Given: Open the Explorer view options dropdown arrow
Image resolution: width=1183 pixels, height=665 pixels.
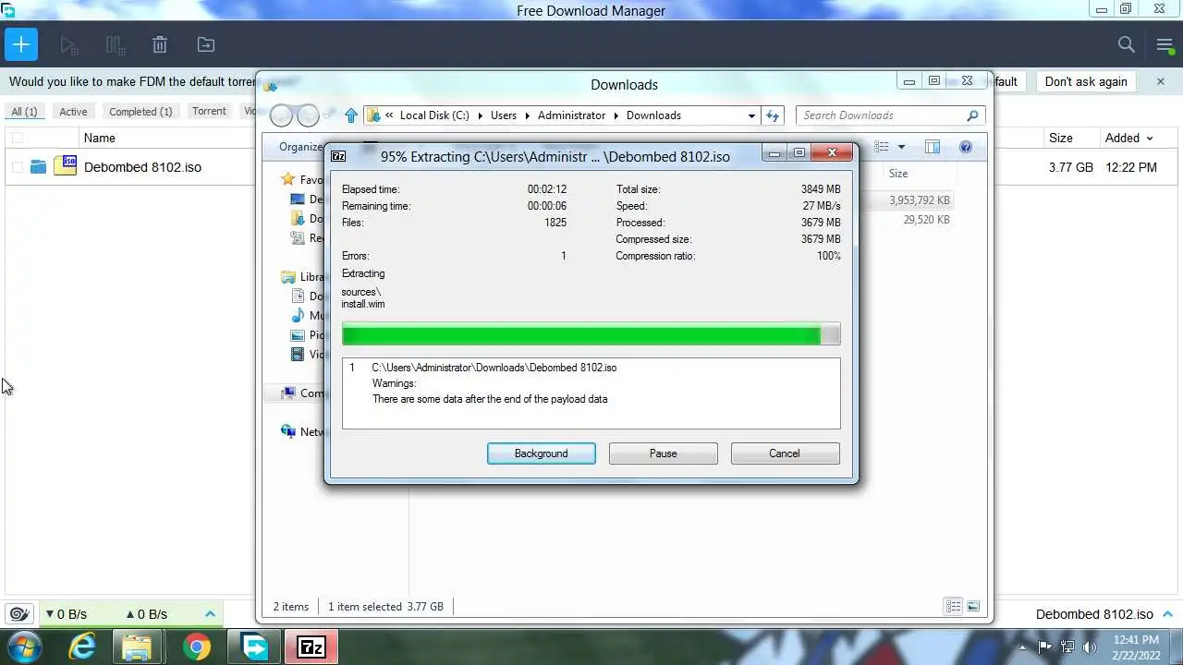Looking at the screenshot, I should click(x=901, y=147).
